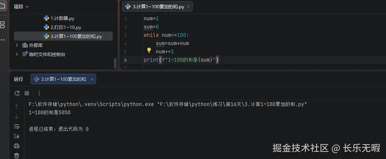Click the project tree vertical scrollbar
This screenshot has width=386, height=159.
pyautogui.click(x=115, y=63)
